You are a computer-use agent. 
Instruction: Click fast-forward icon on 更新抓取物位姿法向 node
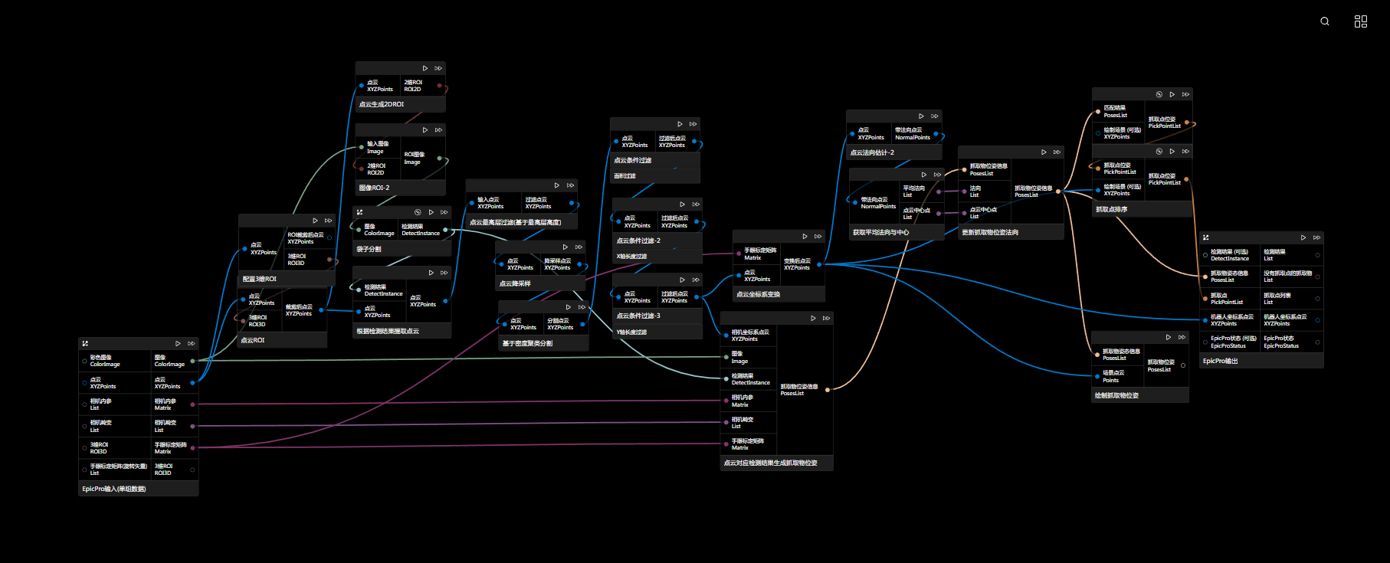click(x=1057, y=152)
